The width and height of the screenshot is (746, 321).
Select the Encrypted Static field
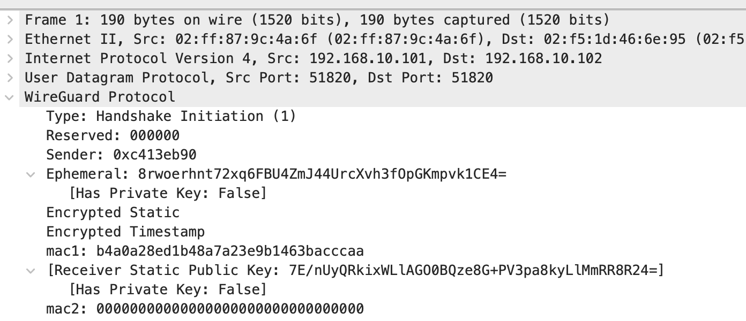pyautogui.click(x=113, y=213)
